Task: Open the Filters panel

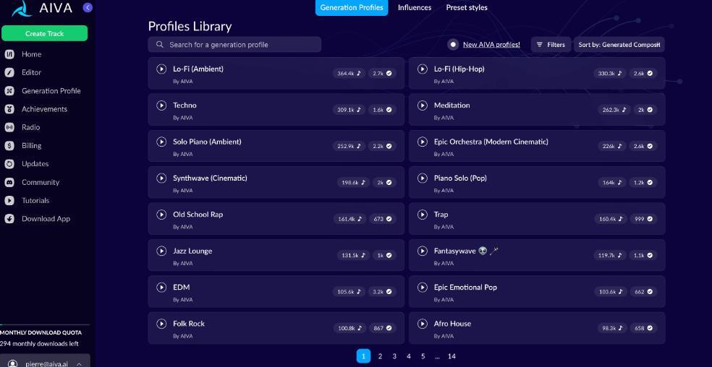Action: click(551, 45)
